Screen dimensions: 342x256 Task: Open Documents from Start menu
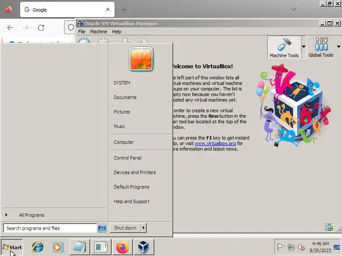[125, 97]
